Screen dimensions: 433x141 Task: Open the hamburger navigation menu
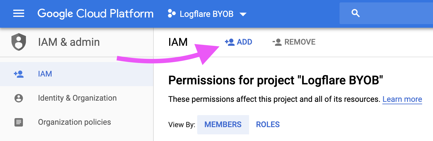pos(19,14)
